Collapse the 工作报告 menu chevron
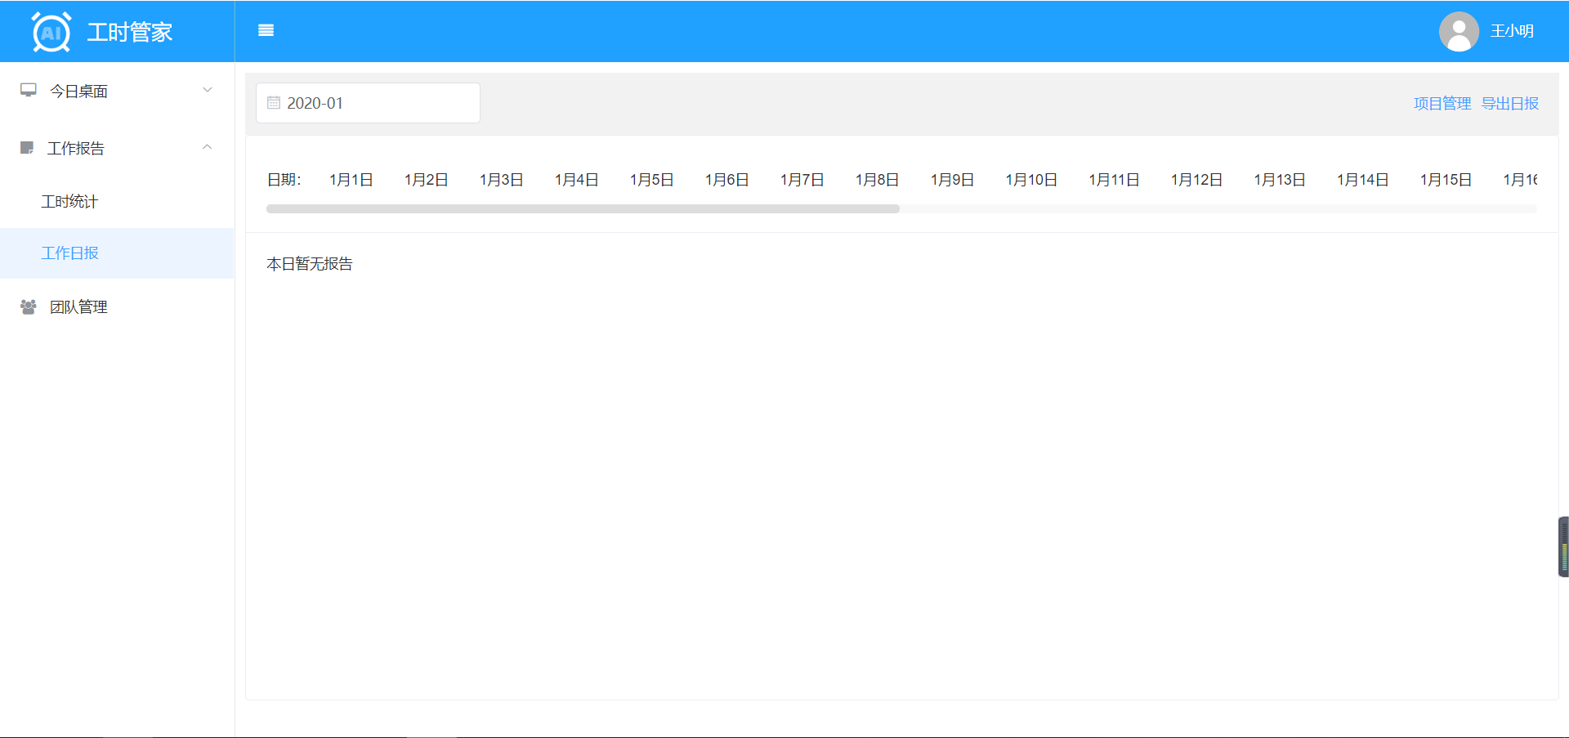1569x738 pixels. 208,147
